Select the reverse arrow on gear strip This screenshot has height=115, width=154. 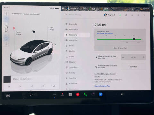(x=6, y=43)
